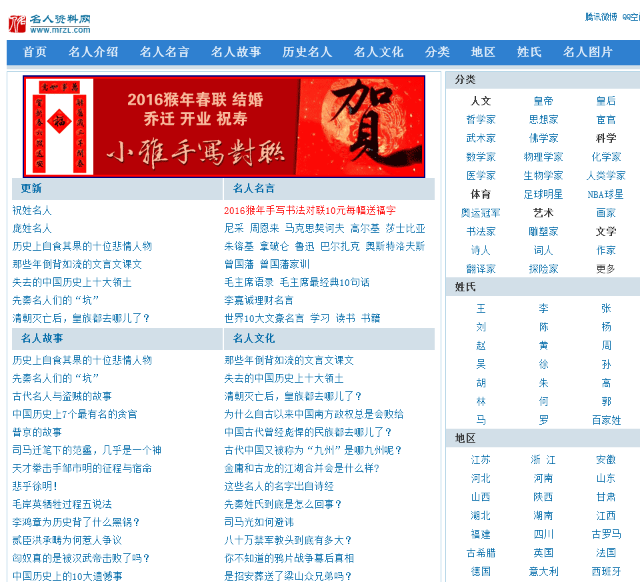
Task: Open NBA球星 category link
Action: [x=606, y=194]
